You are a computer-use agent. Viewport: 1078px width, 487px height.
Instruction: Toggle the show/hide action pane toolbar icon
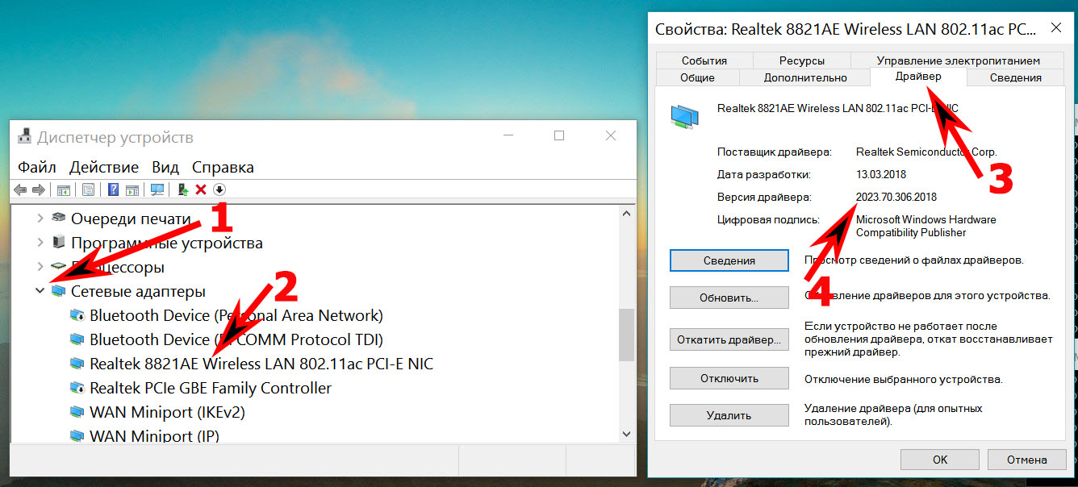point(132,189)
